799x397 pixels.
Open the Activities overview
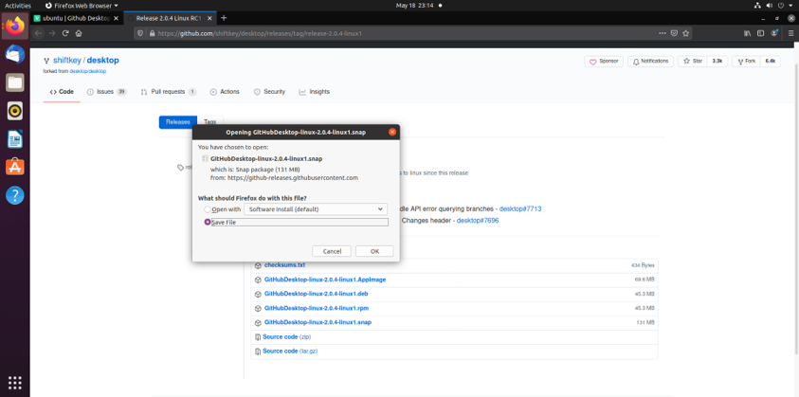[18, 5]
